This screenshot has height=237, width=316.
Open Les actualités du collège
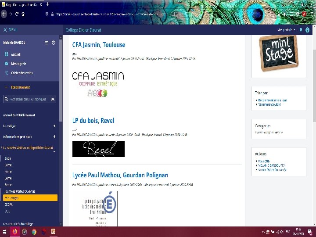18,224
